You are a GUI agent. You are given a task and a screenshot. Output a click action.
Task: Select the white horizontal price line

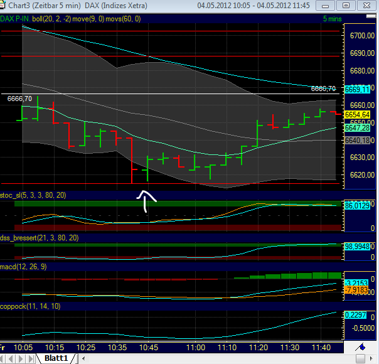pyautogui.click(x=169, y=94)
